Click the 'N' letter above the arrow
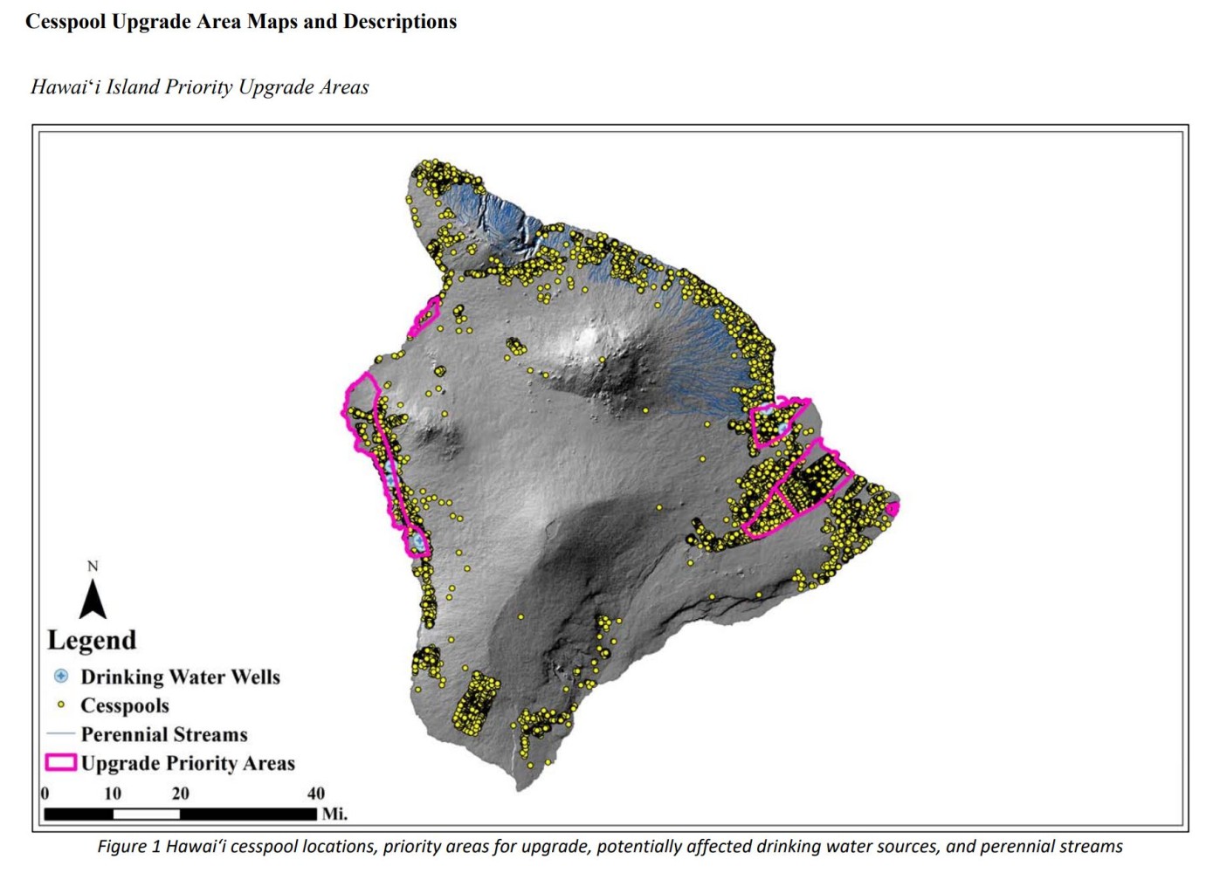Image resolution: width=1227 pixels, height=873 pixels. tap(93, 567)
